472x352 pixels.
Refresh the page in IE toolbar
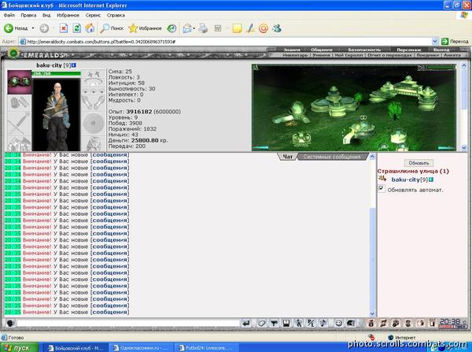[x=77, y=28]
